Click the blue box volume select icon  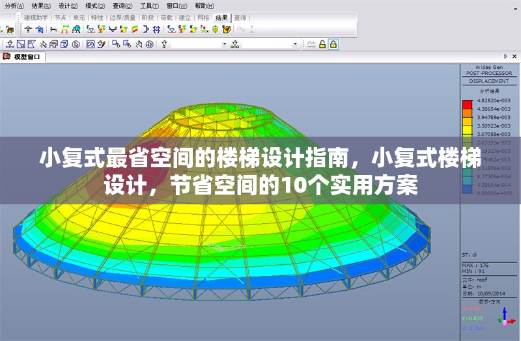pos(64,44)
